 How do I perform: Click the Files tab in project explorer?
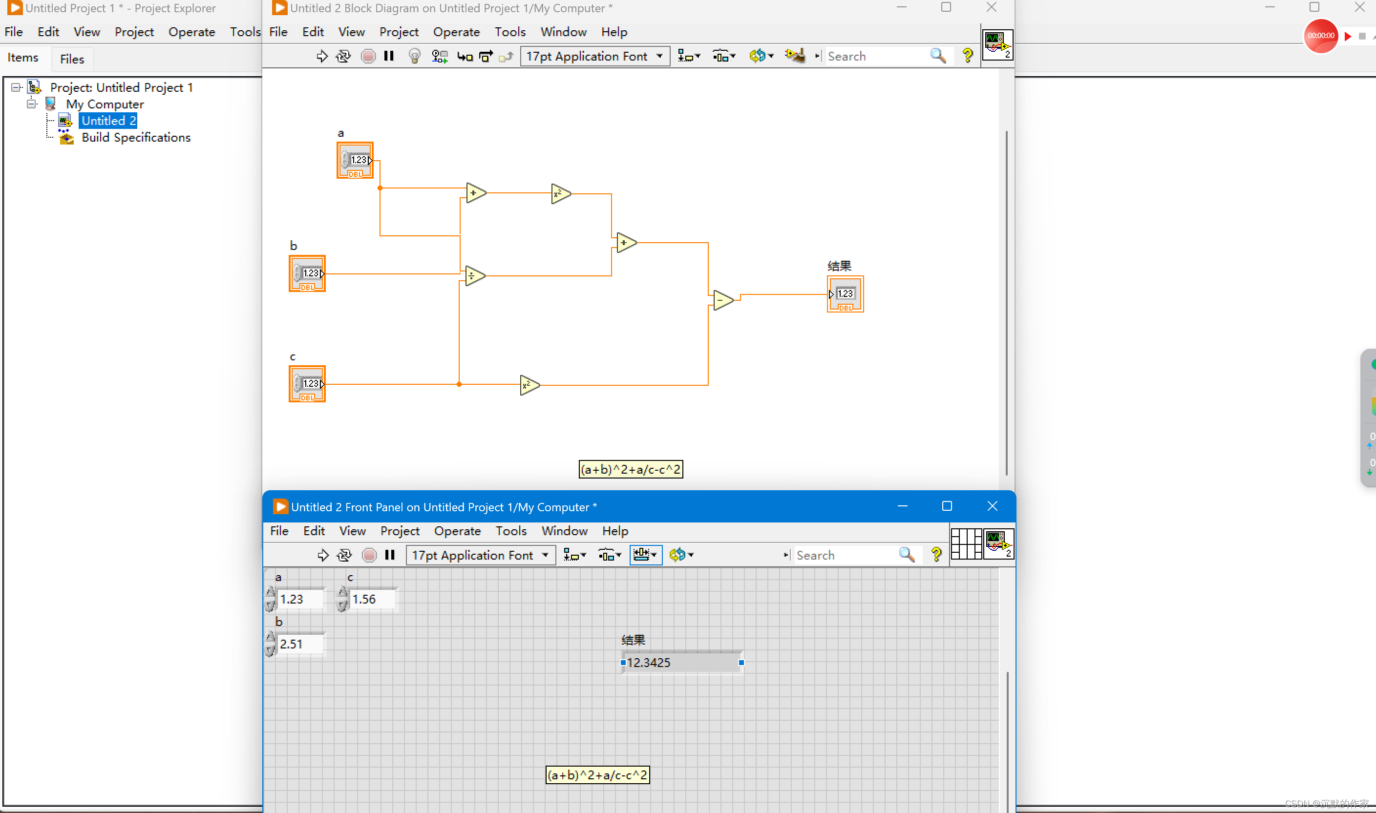coord(72,58)
